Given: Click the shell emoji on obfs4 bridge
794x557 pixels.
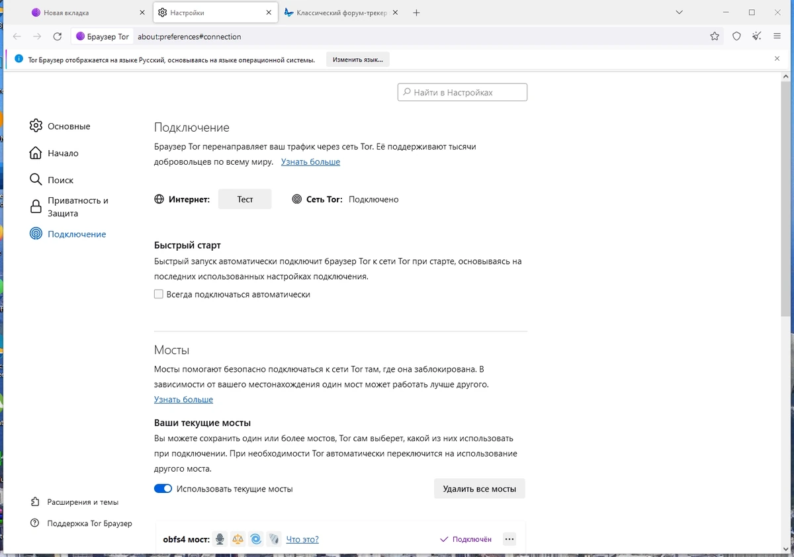Looking at the screenshot, I should coord(274,539).
